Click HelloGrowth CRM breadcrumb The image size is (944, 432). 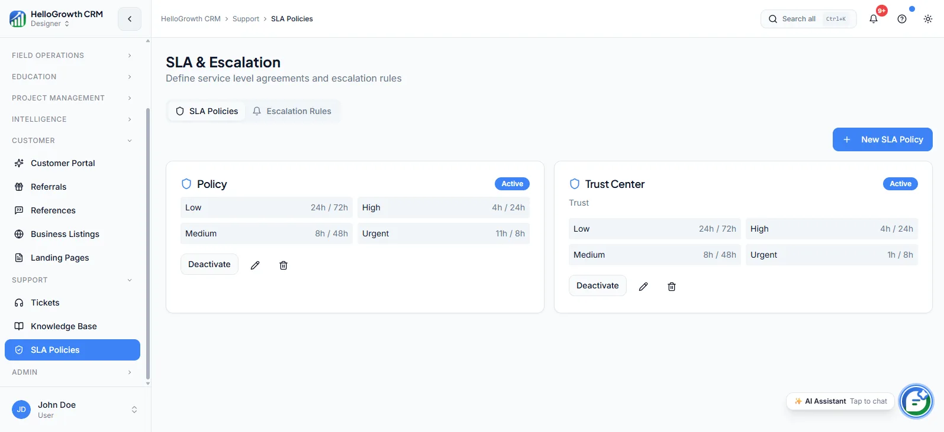[x=191, y=19]
